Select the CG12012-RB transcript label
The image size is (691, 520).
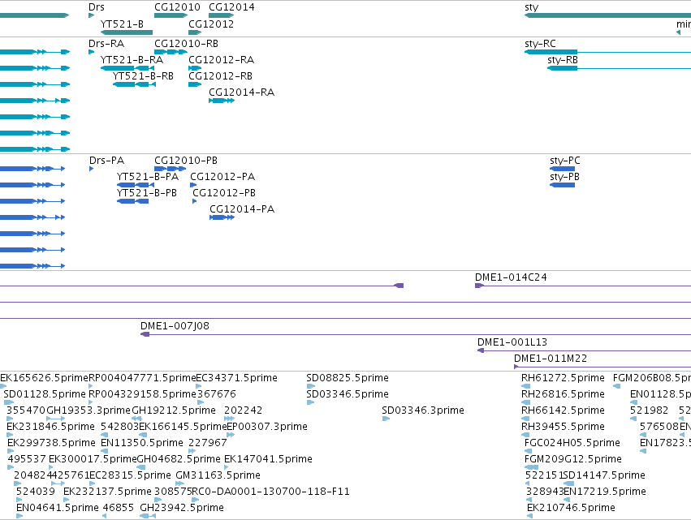(220, 76)
